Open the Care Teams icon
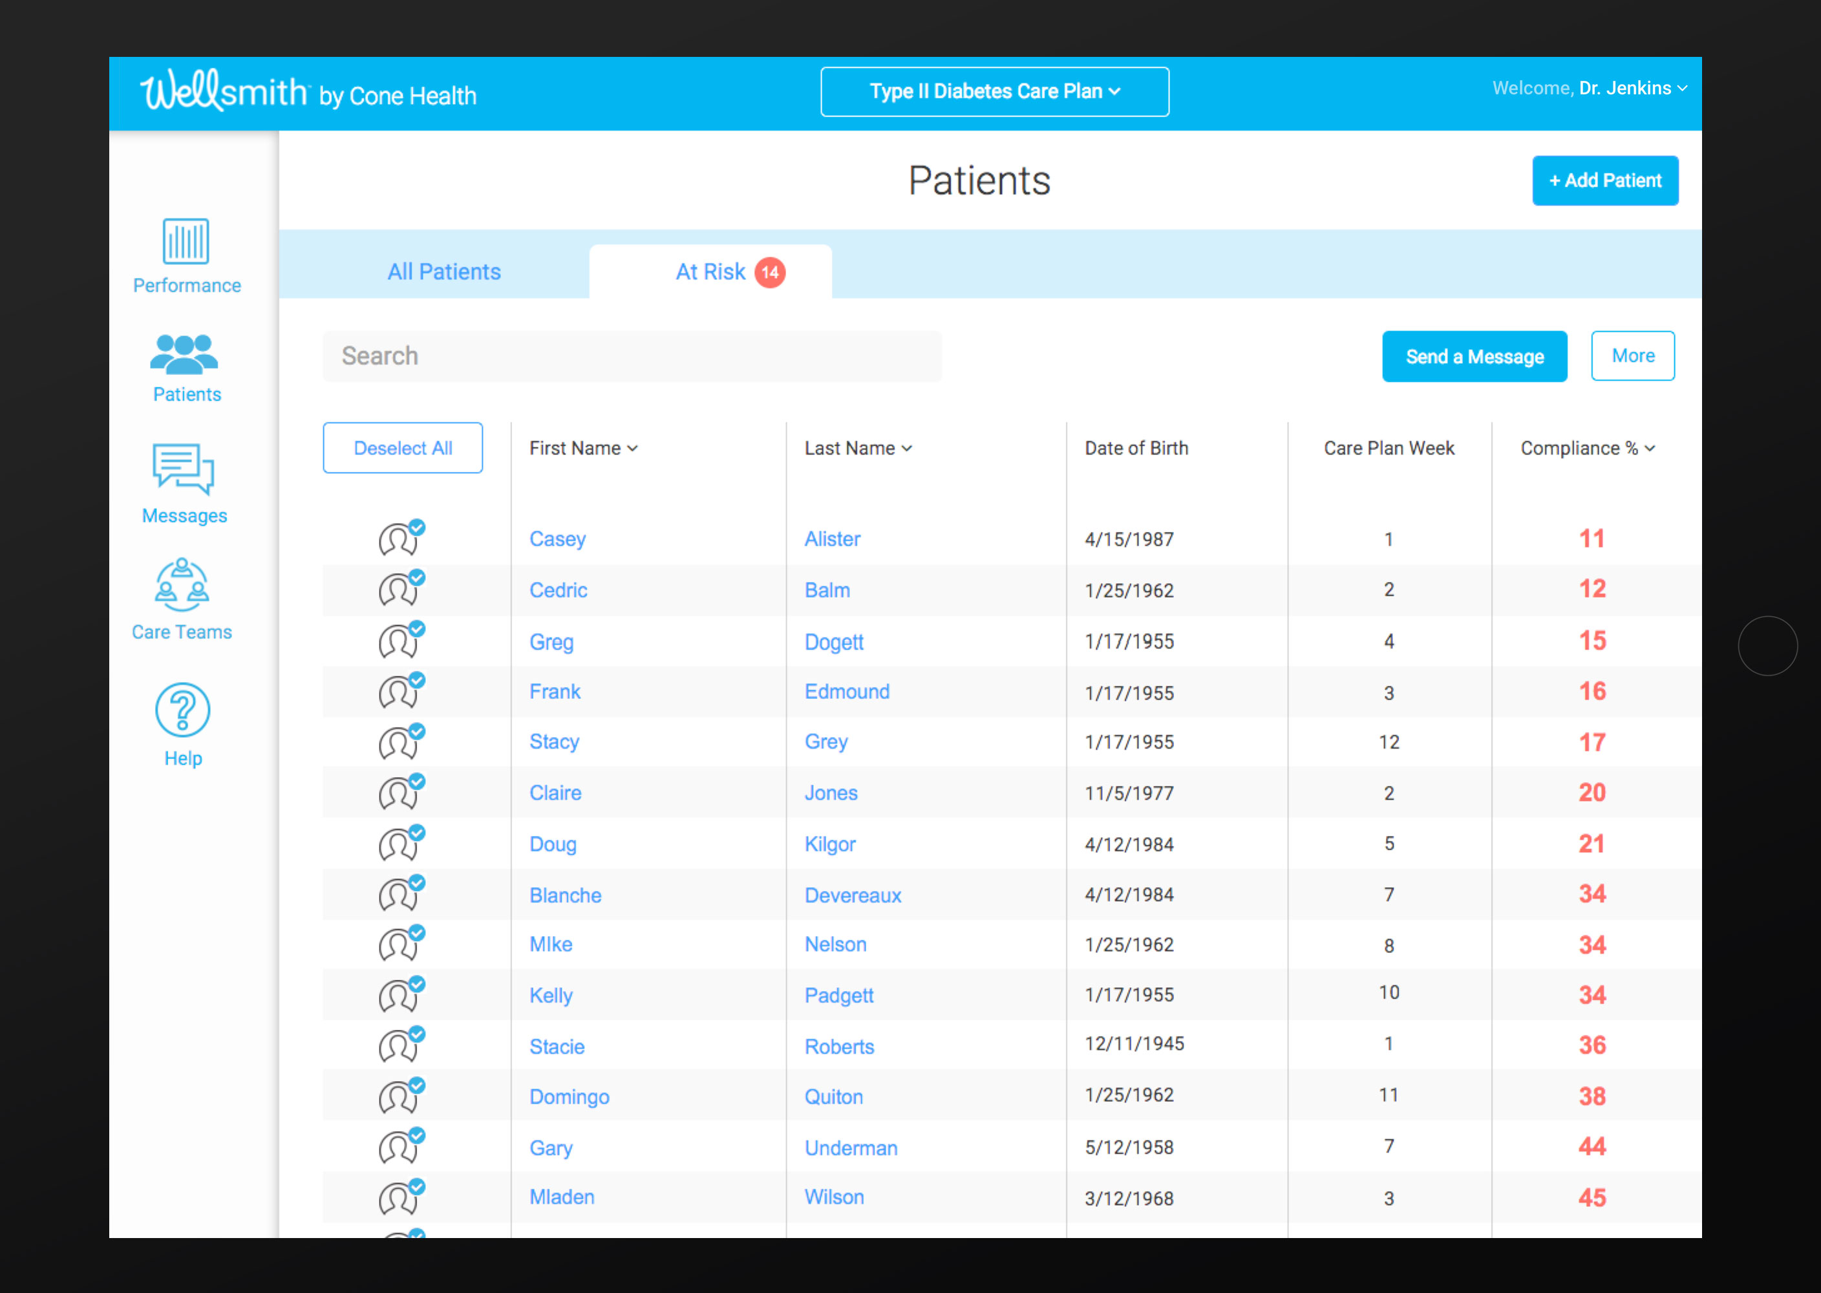 click(182, 584)
